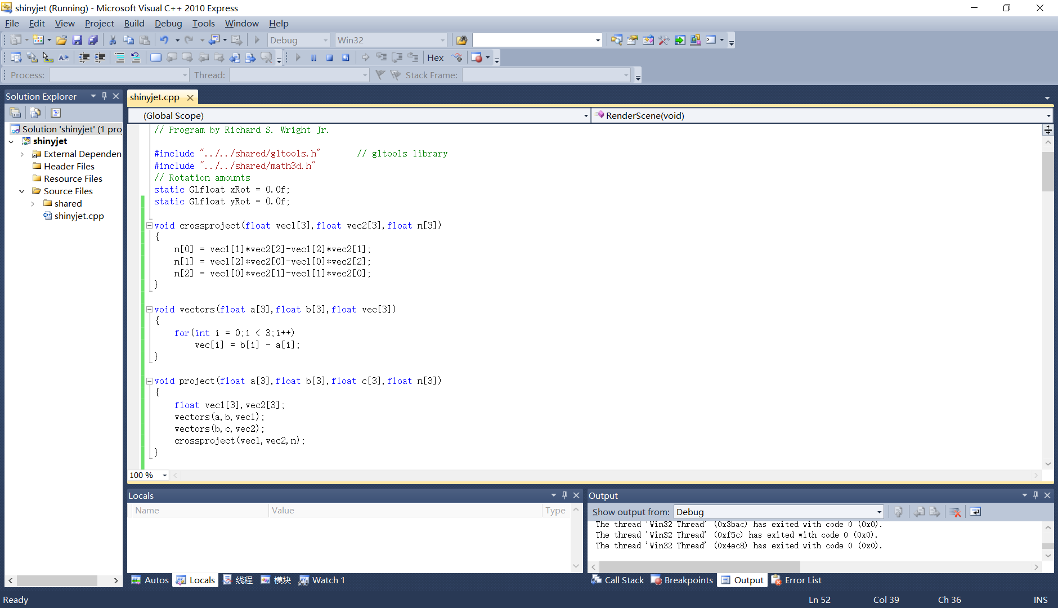Open the Toolbox hammer-and-wrench icon
Image resolution: width=1058 pixels, height=608 pixels.
pos(664,40)
